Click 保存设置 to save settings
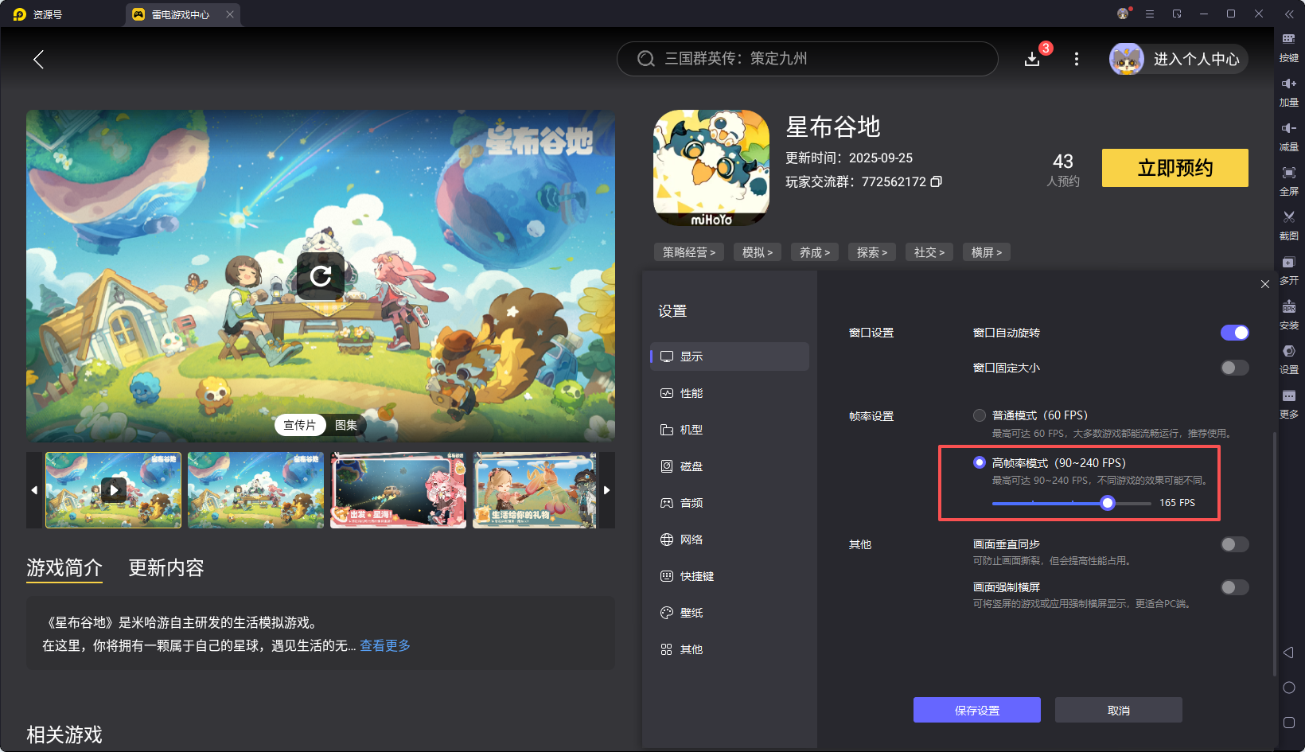Image resolution: width=1305 pixels, height=752 pixels. point(976,709)
